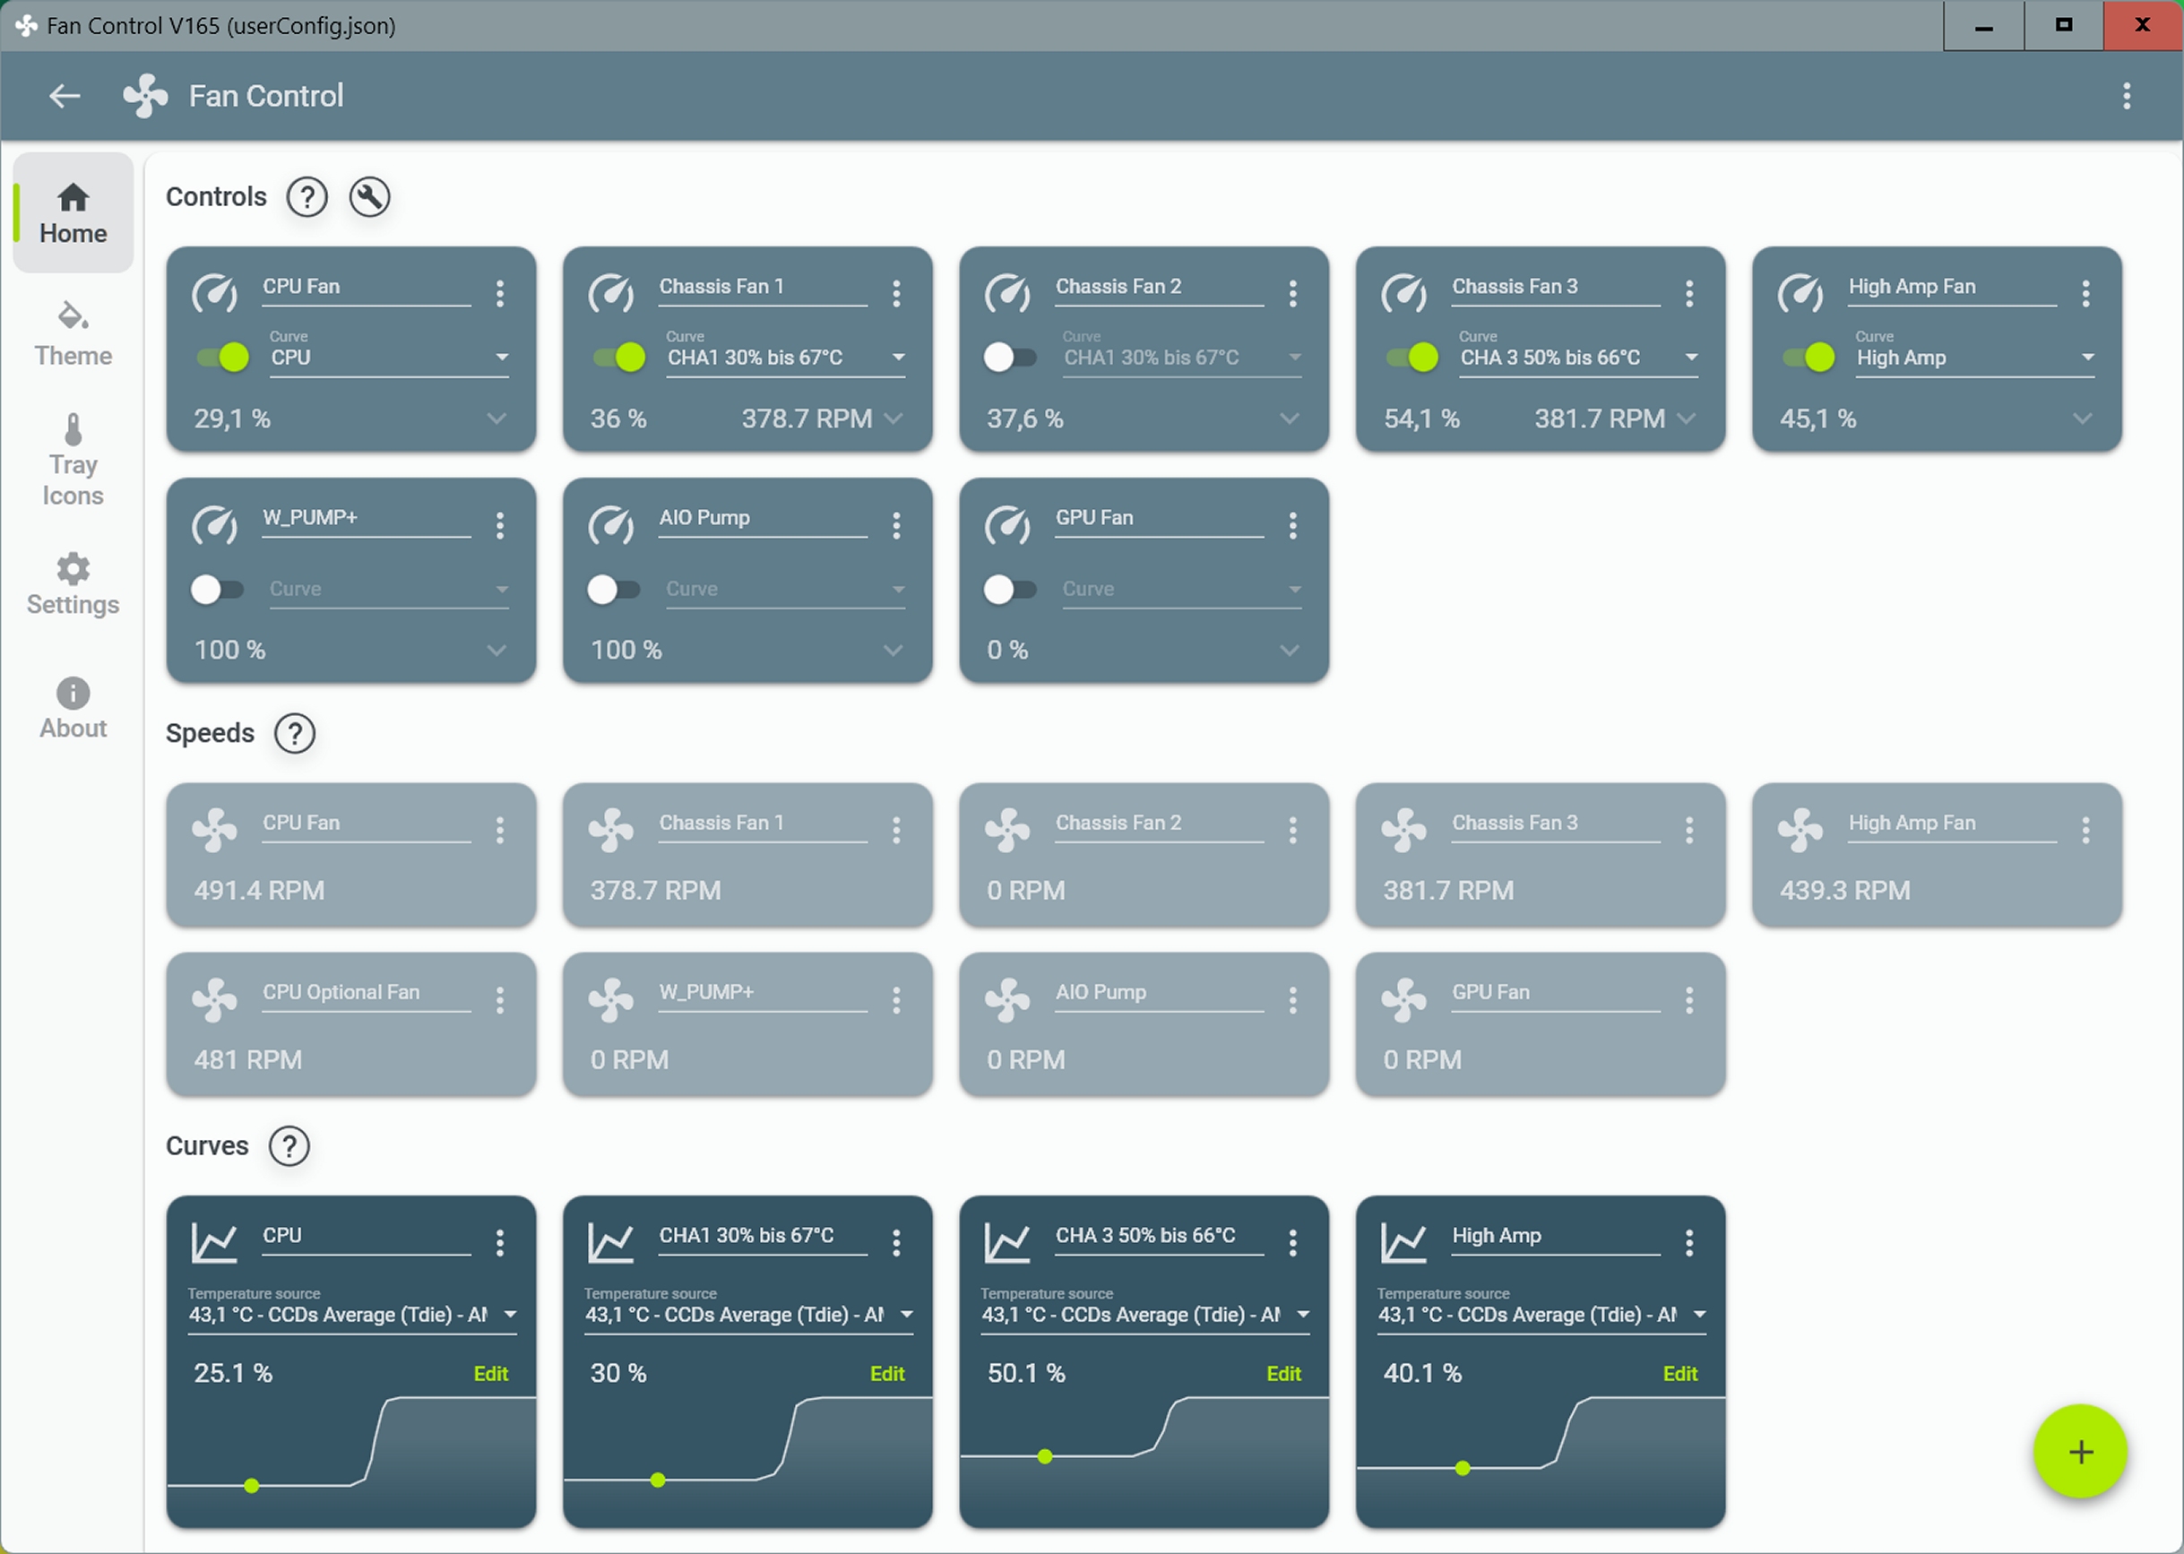Click the High Amp Fan speed fan icon
The image size is (2184, 1554).
point(1800,831)
